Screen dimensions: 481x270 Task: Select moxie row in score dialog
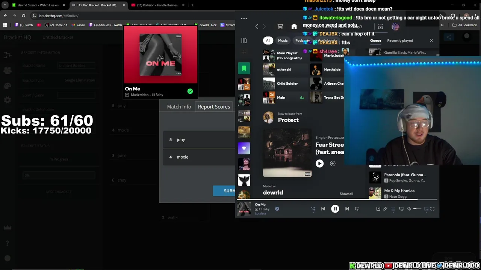tap(199, 157)
